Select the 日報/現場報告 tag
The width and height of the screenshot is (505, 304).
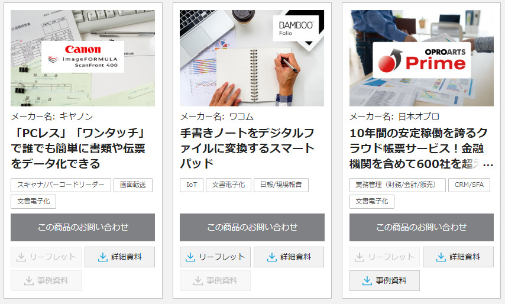(x=281, y=185)
